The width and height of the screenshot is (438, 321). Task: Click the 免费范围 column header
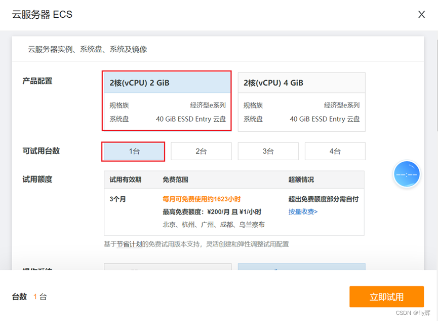click(x=175, y=180)
